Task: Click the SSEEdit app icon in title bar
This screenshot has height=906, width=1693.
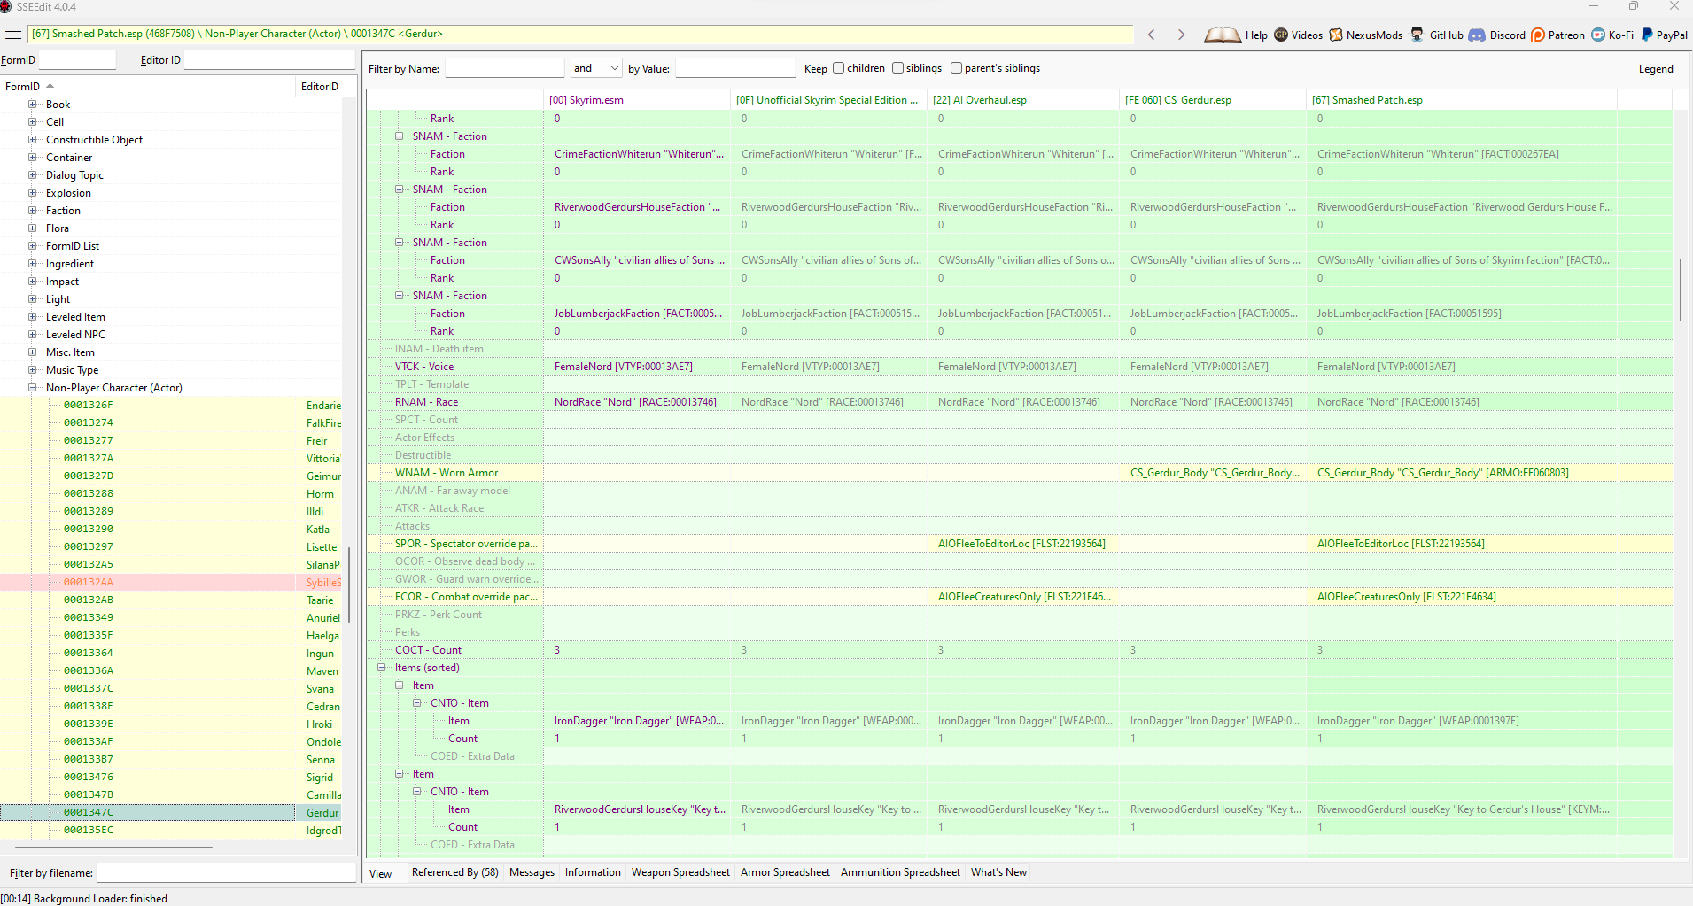Action: click(6, 6)
